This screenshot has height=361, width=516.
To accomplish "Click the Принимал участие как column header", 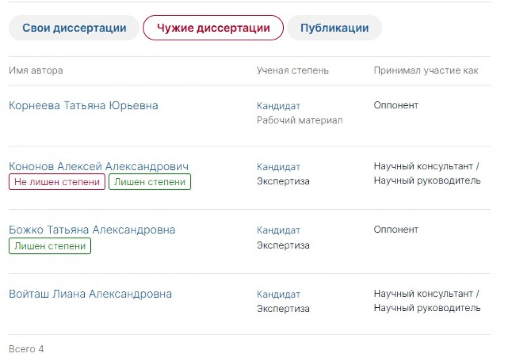I will [x=426, y=70].
